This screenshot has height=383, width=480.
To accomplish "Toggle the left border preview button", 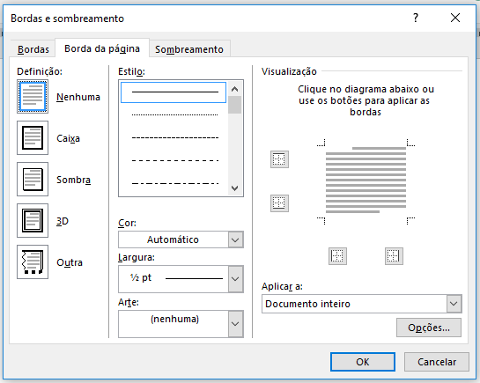I will pyautogui.click(x=337, y=256).
